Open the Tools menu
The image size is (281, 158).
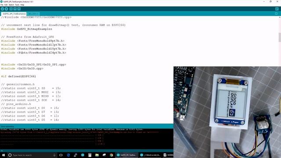17,5
